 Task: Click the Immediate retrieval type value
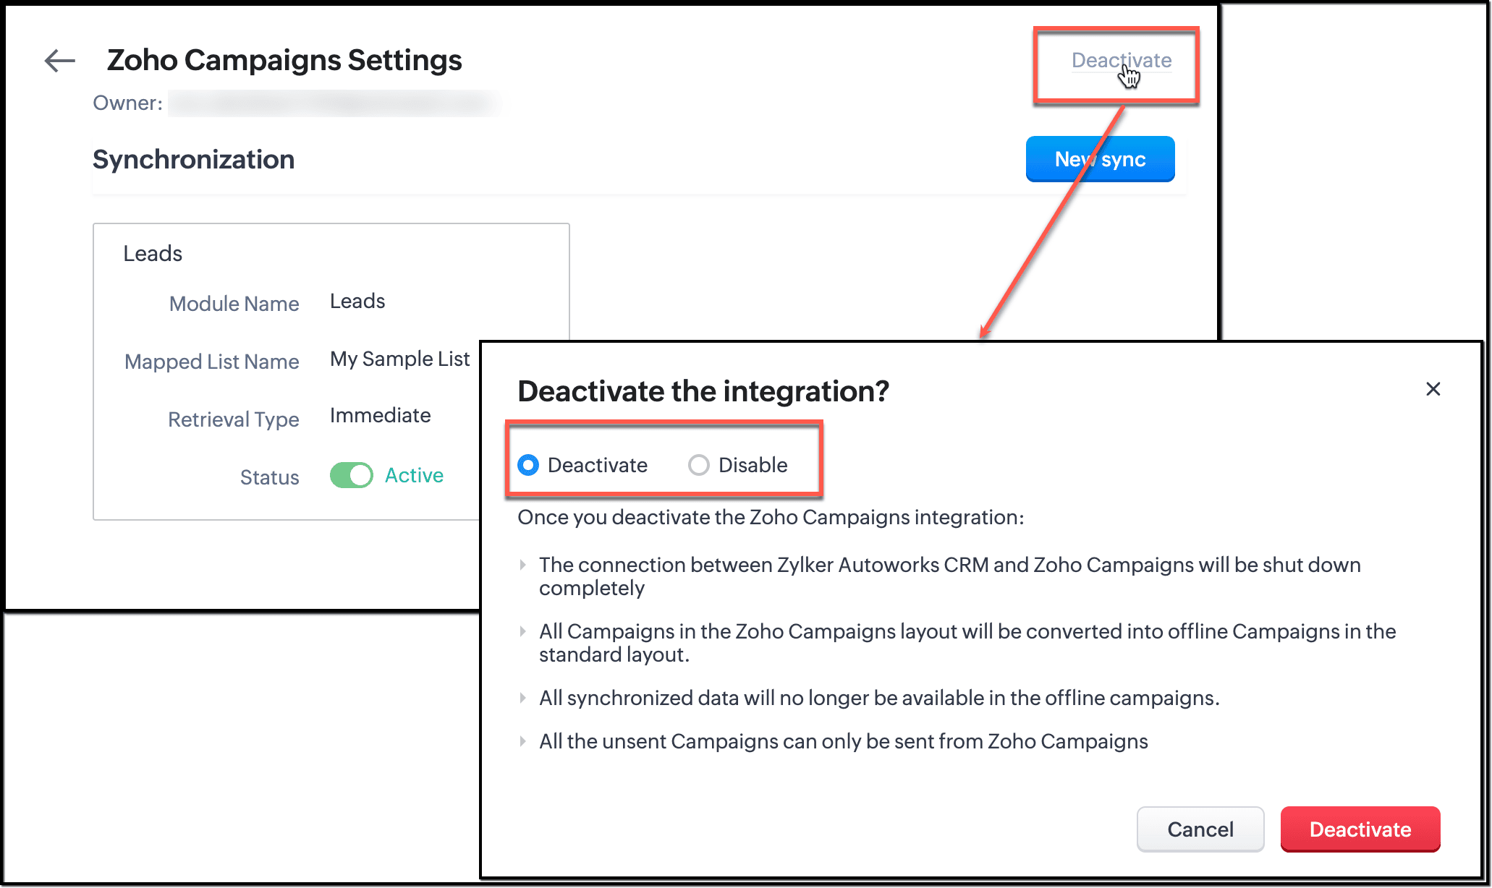380,416
